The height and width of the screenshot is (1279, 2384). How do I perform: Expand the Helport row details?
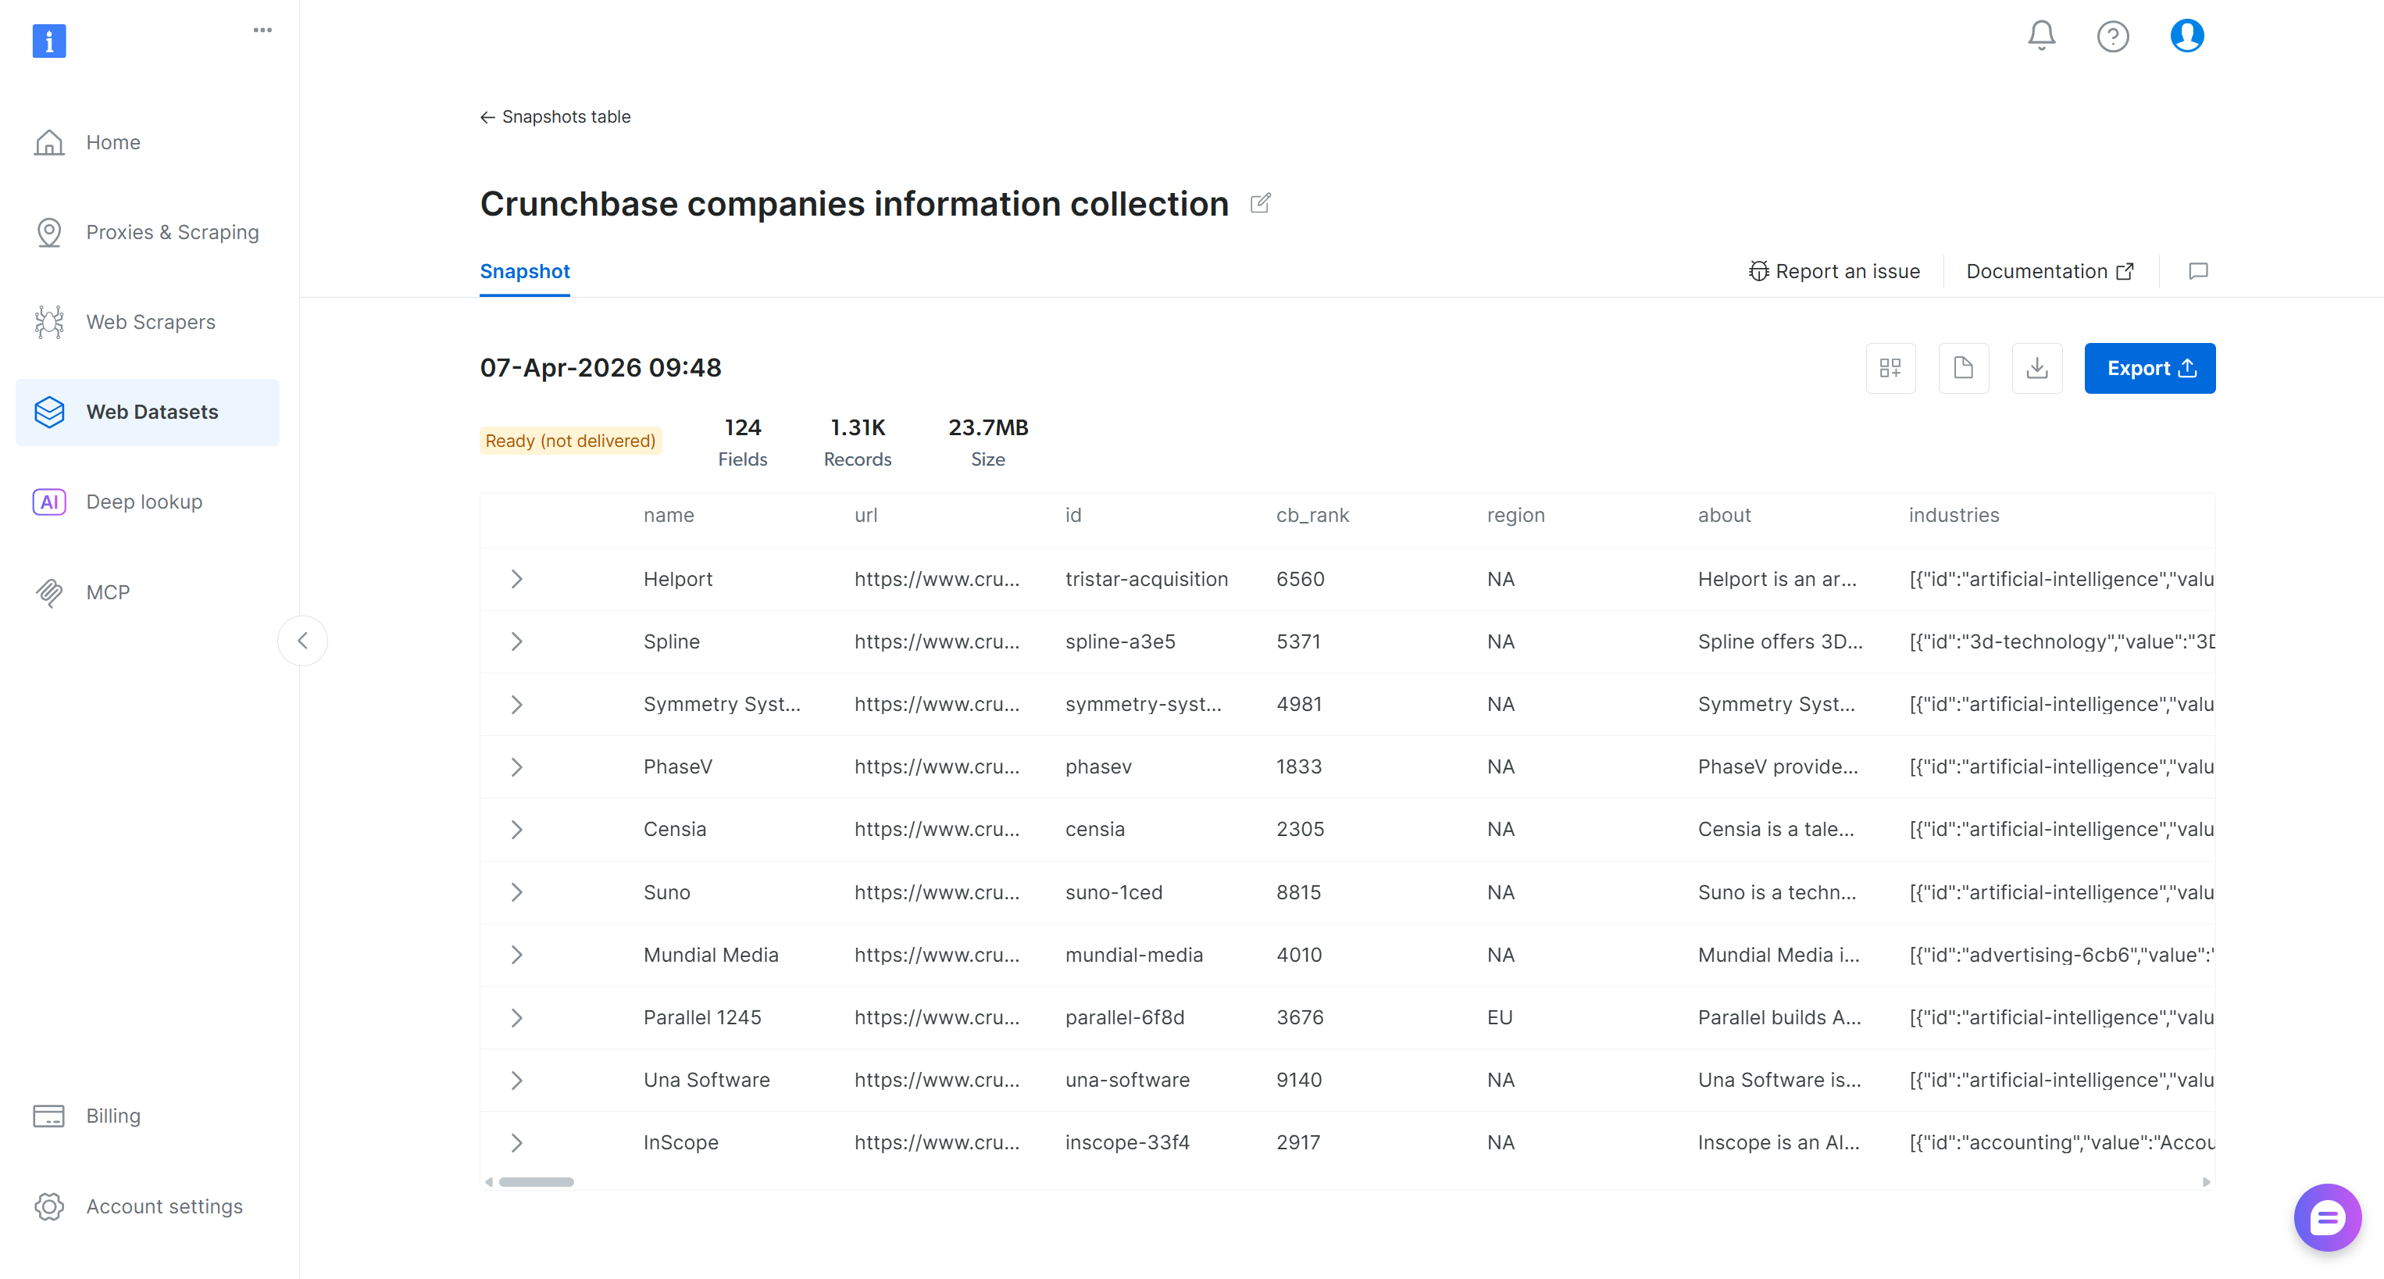pos(516,578)
